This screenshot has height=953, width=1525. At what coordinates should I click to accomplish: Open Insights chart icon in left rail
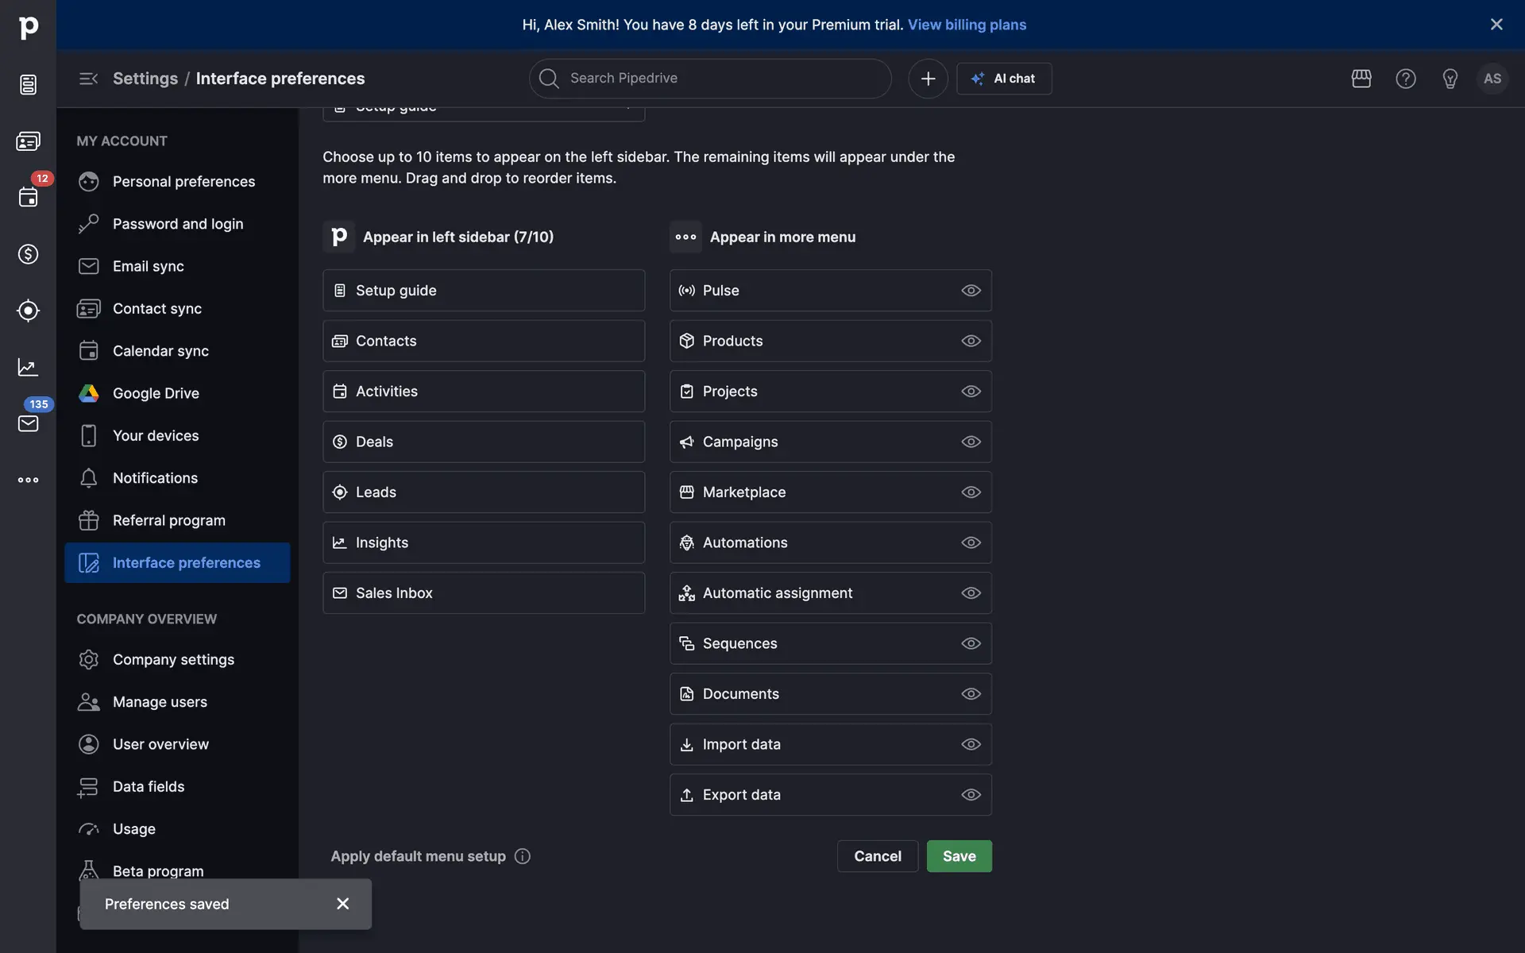coord(28,367)
